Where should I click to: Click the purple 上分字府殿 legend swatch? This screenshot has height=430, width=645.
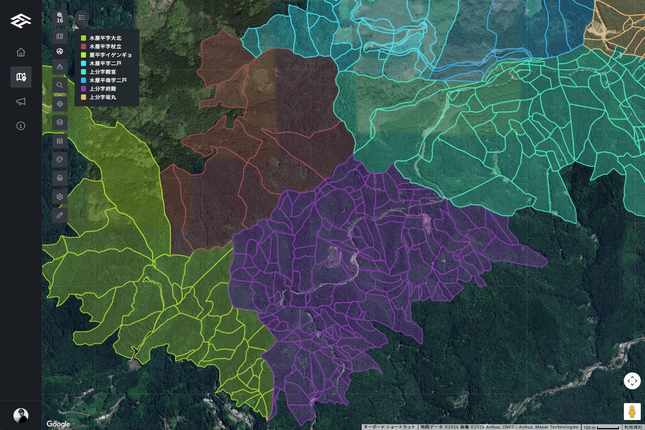pos(83,89)
